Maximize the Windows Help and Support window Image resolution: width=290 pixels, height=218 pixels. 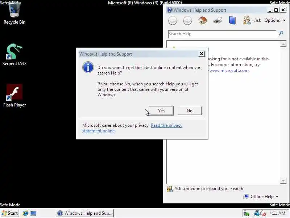(276, 10)
